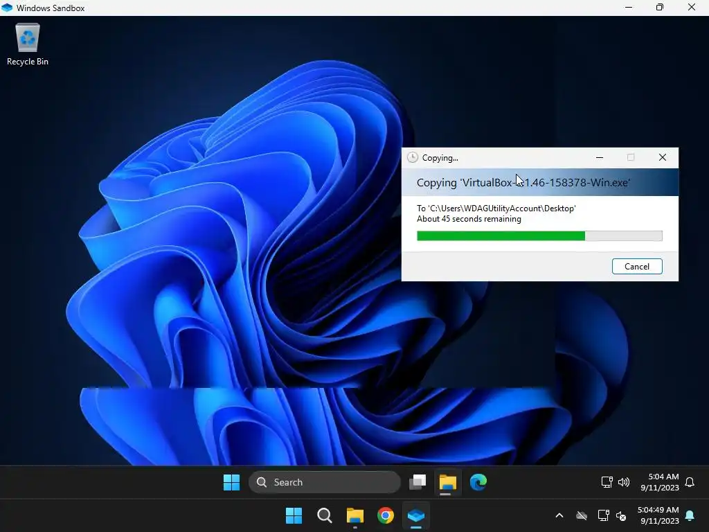Open host taskbar Search magnifier

pyautogui.click(x=324, y=515)
